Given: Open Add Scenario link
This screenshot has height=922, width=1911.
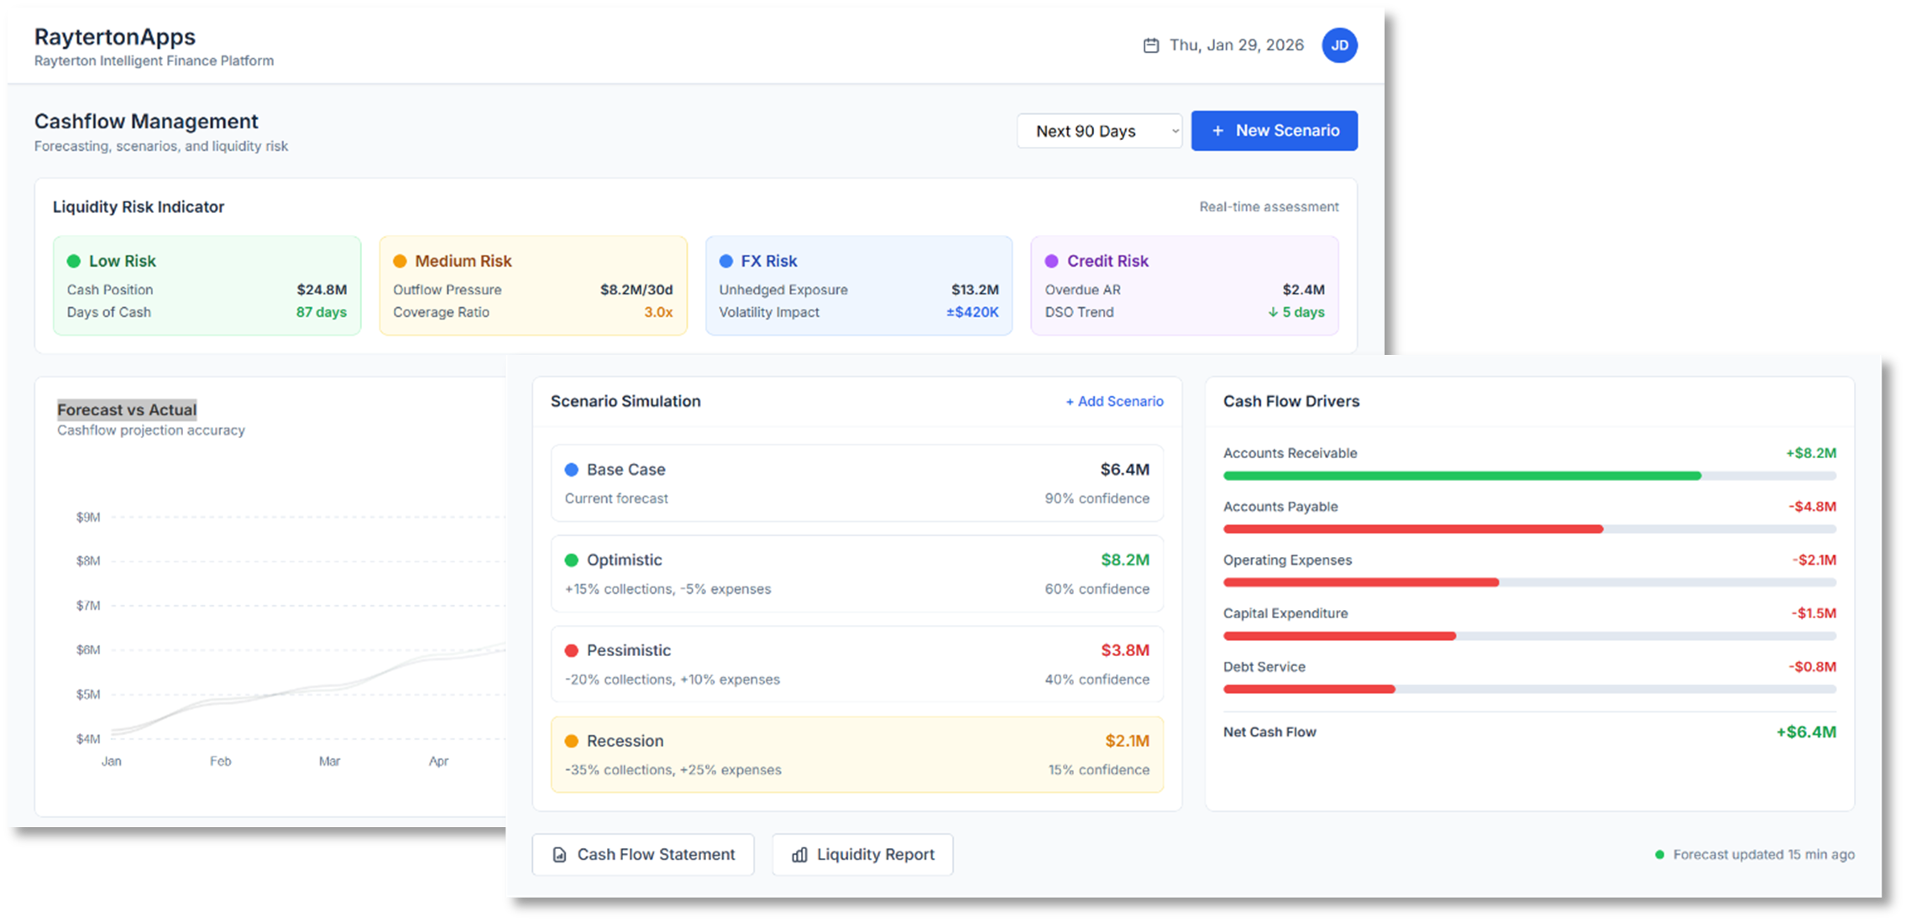Looking at the screenshot, I should [x=1114, y=401].
